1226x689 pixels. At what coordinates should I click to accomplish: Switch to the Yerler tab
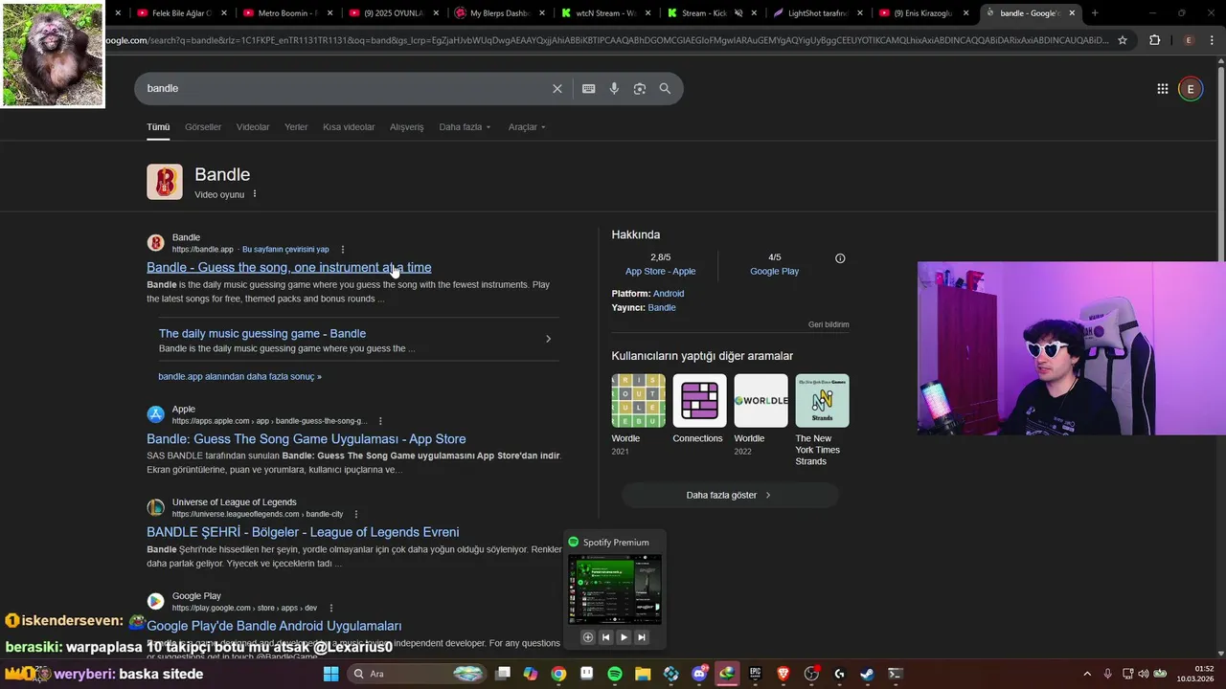pos(296,127)
